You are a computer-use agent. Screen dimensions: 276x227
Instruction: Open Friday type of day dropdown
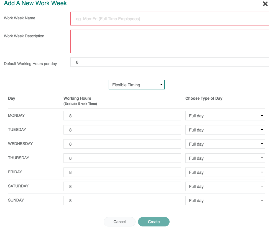point(225,172)
